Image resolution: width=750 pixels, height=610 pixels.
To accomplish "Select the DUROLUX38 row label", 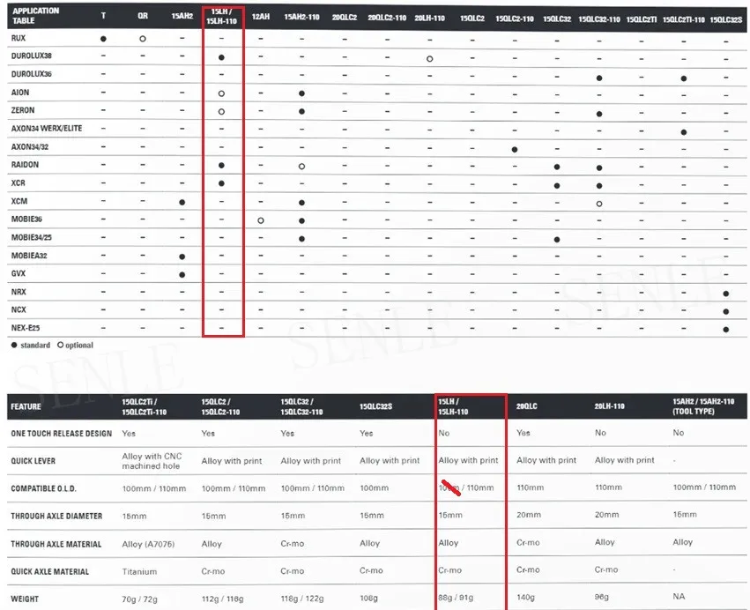I will coord(31,56).
